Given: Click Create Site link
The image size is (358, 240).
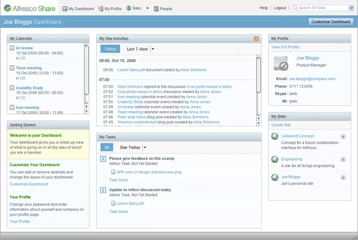Looking at the screenshot, I should [281, 125].
